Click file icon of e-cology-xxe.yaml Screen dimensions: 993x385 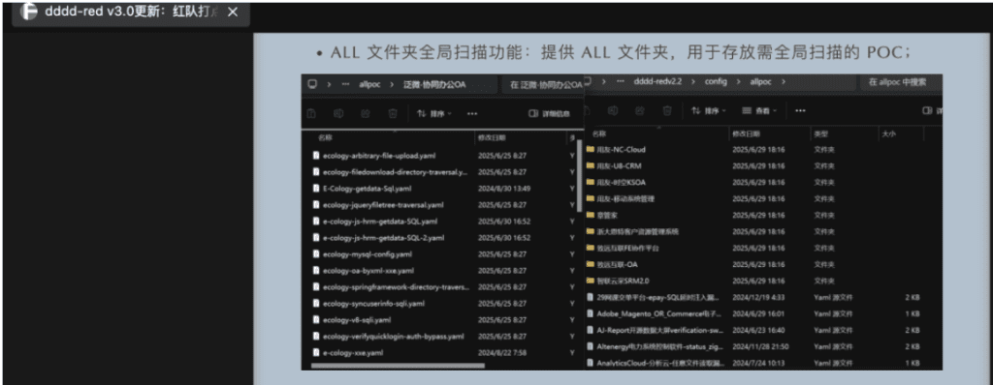(316, 353)
